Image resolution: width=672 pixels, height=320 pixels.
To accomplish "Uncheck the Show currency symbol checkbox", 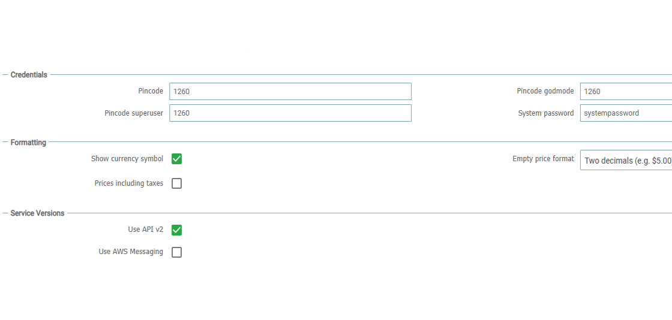I will tap(176, 159).
